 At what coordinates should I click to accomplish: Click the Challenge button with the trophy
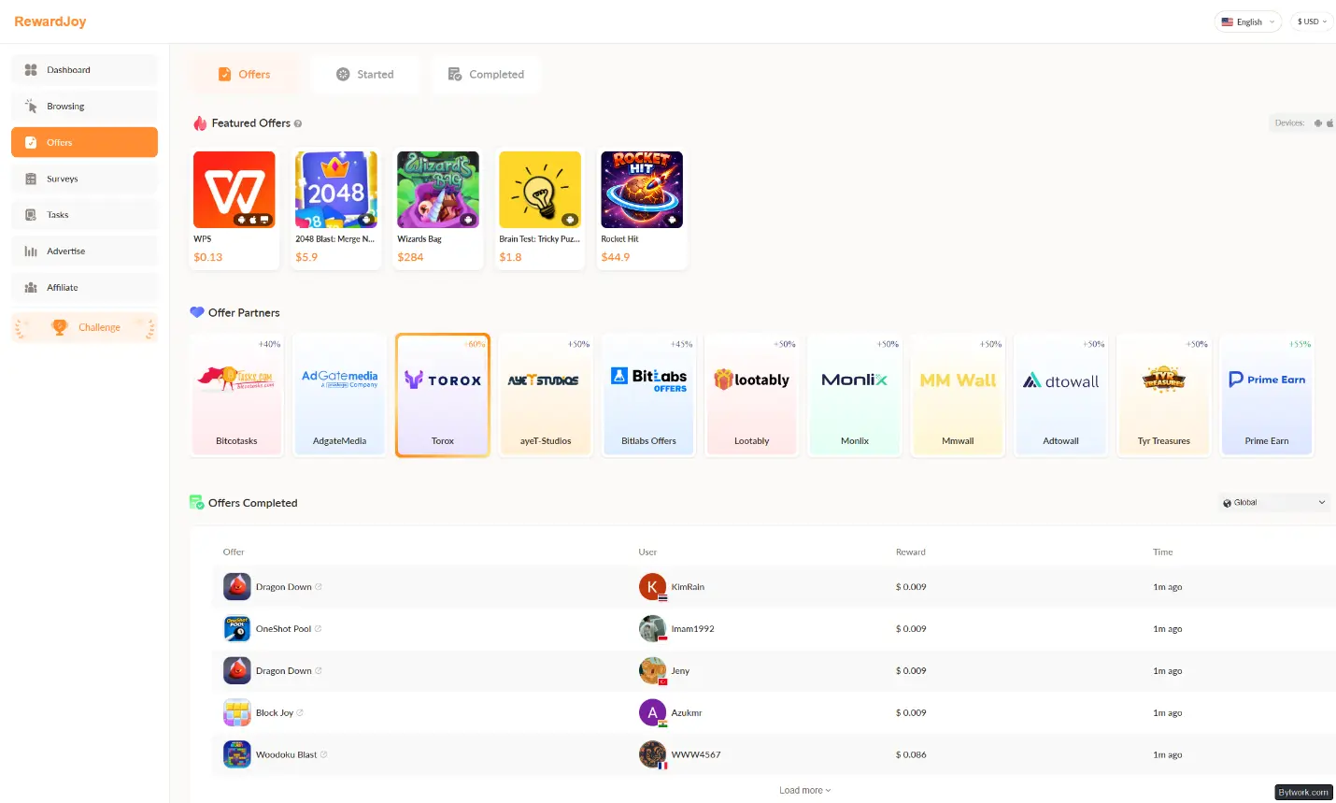(84, 328)
